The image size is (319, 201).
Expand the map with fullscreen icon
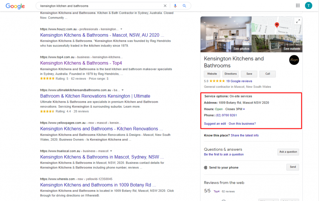point(298,21)
